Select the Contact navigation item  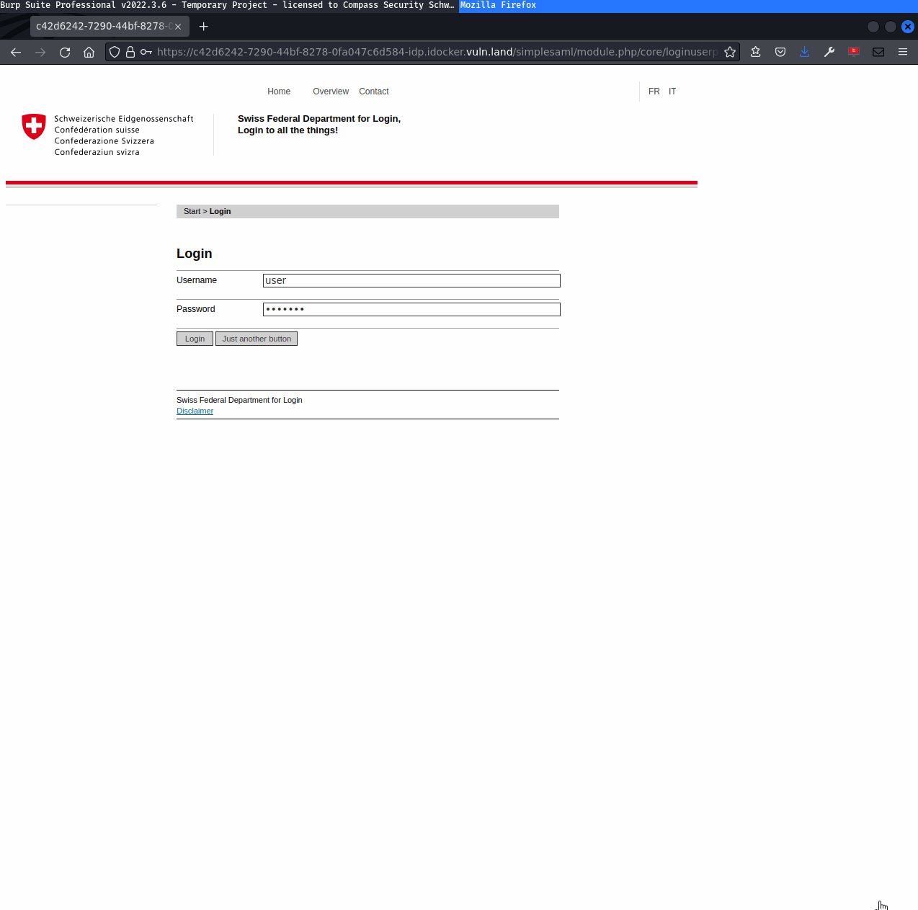point(373,92)
